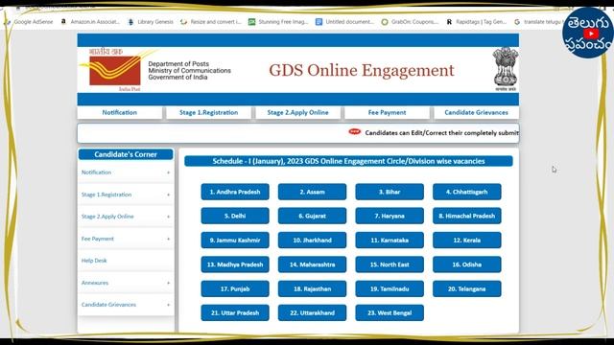Expand Annexures in sidebar

[126, 283]
